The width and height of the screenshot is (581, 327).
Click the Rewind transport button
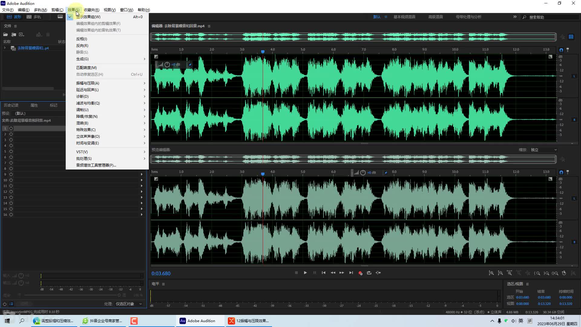tap(333, 273)
